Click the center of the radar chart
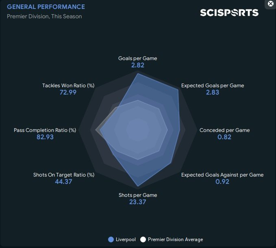The height and width of the screenshot is (248, 276). [138, 130]
